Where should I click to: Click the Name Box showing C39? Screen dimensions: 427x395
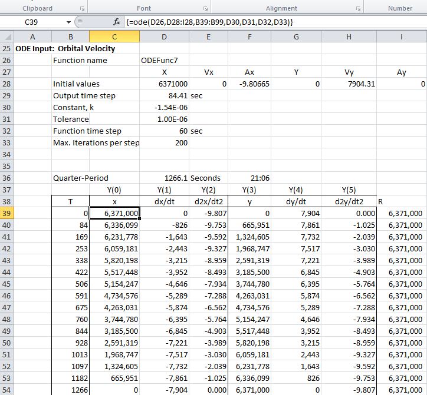coord(33,22)
